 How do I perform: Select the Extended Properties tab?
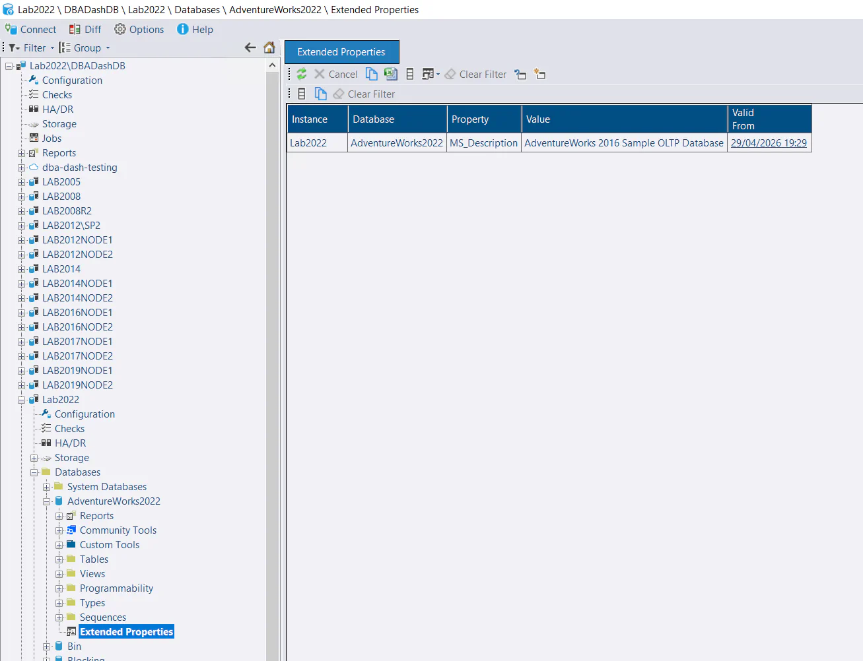tap(341, 51)
